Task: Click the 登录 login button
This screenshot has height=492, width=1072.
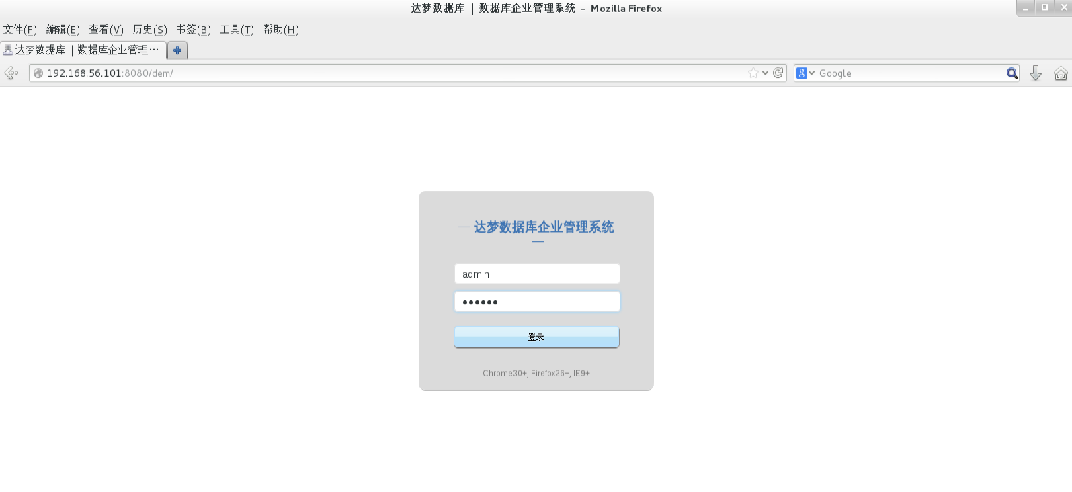Action: [536, 337]
